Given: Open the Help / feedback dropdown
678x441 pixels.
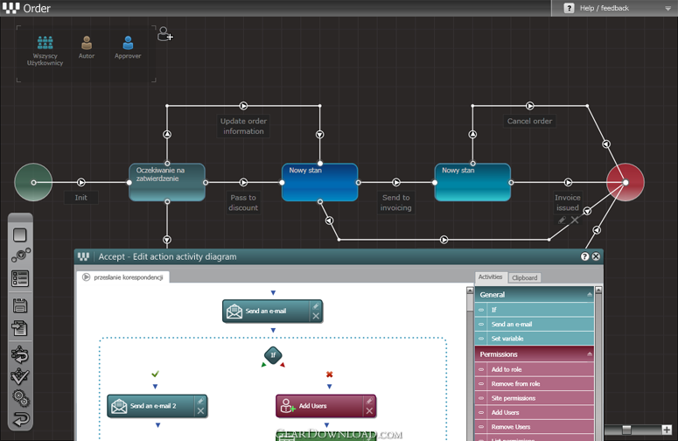Looking at the screenshot, I should click(x=668, y=8).
